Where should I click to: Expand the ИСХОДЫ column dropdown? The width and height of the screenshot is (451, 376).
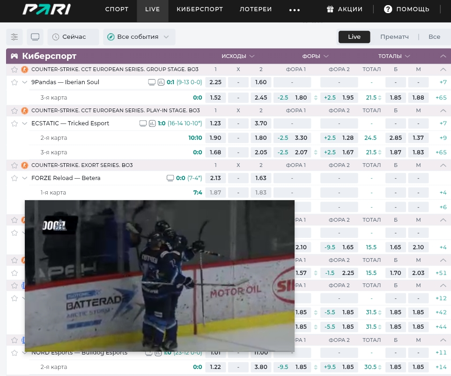(238, 56)
